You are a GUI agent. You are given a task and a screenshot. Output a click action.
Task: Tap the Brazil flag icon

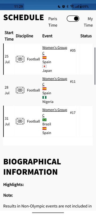(45, 120)
